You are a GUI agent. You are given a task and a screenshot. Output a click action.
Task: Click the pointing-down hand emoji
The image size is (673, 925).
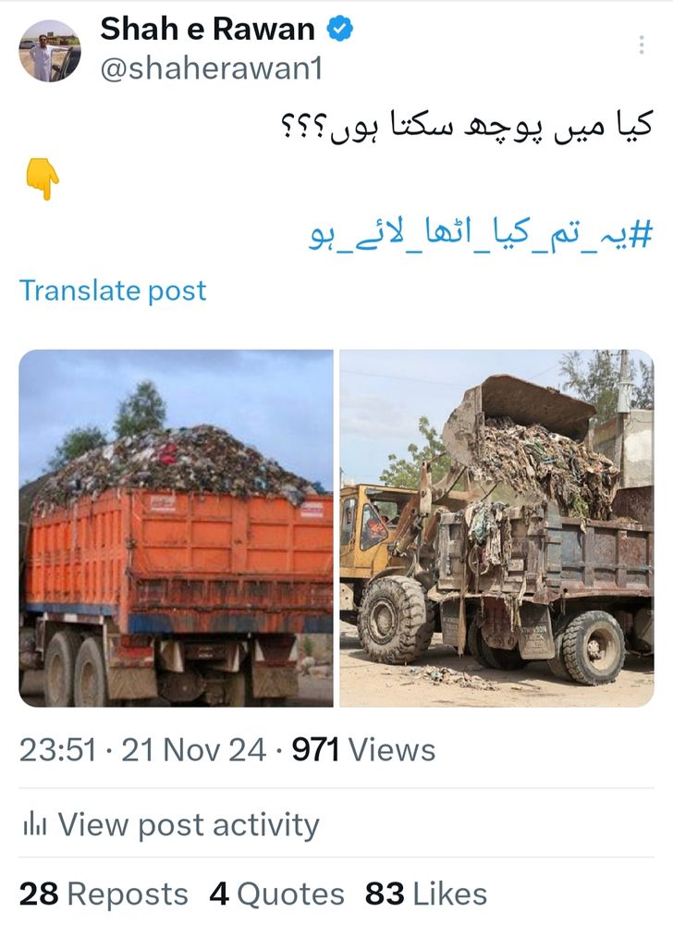coord(43,179)
